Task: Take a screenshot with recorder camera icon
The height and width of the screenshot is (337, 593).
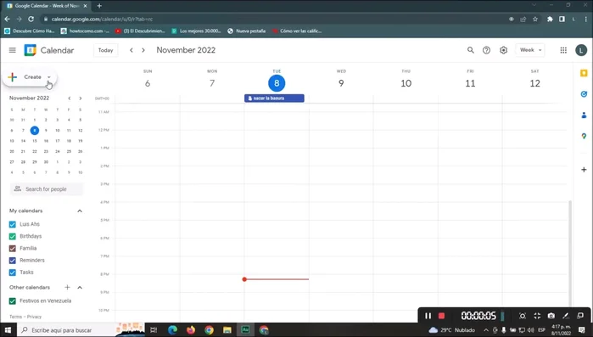Action: 551,316
